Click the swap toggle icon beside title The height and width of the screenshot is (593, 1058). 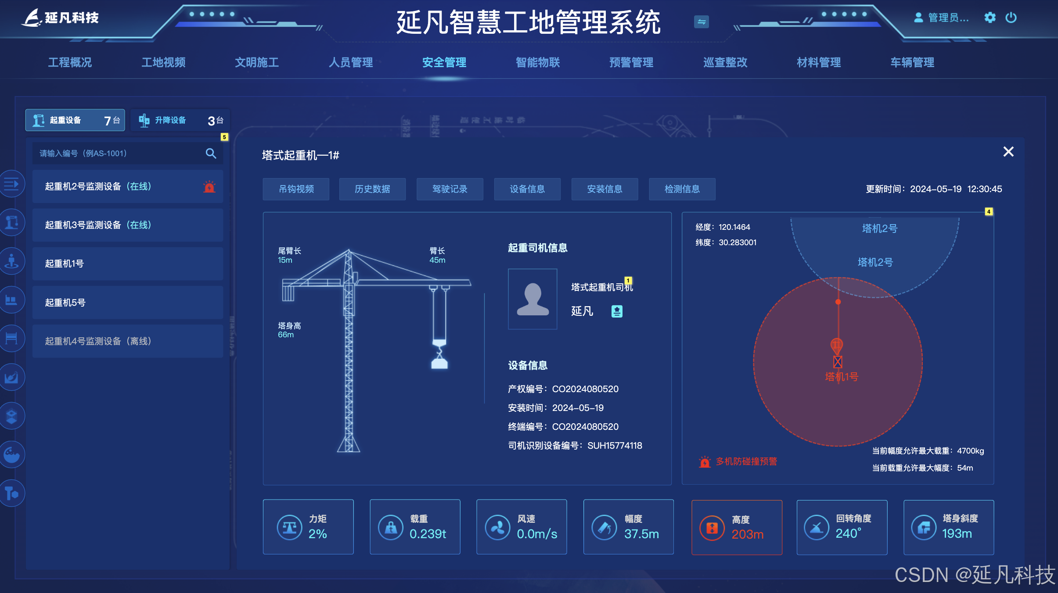pyautogui.click(x=701, y=22)
